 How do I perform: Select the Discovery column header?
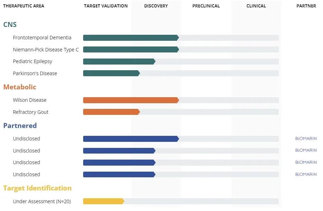tap(156, 6)
